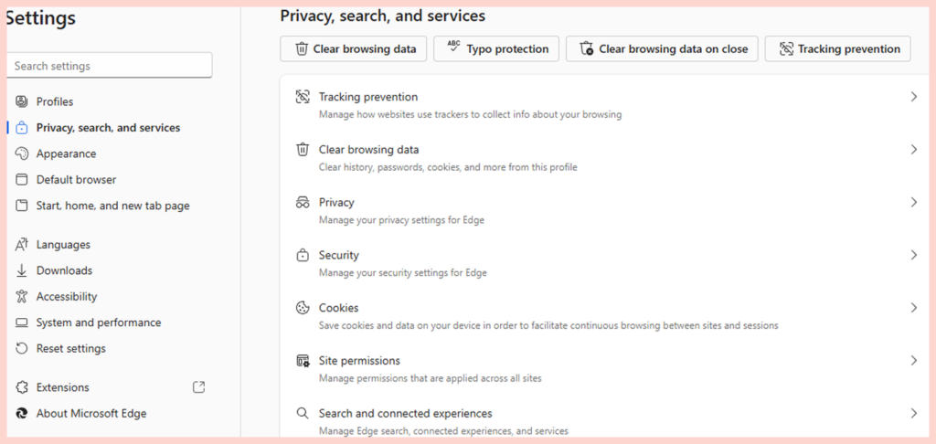Expand the Site permissions chevron

[x=913, y=361]
